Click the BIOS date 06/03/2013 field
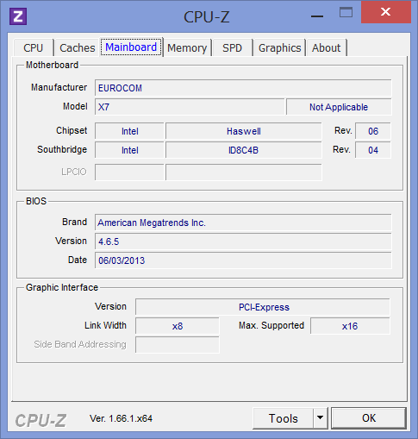The width and height of the screenshot is (418, 439). coord(243,260)
